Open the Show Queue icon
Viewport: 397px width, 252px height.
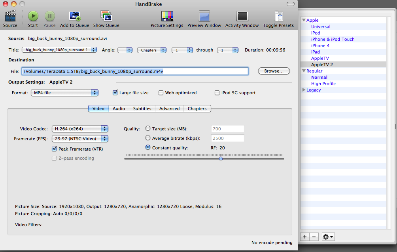[x=106, y=16]
